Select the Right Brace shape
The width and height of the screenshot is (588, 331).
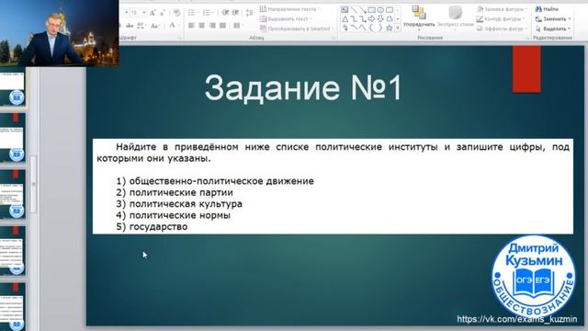coord(380,28)
